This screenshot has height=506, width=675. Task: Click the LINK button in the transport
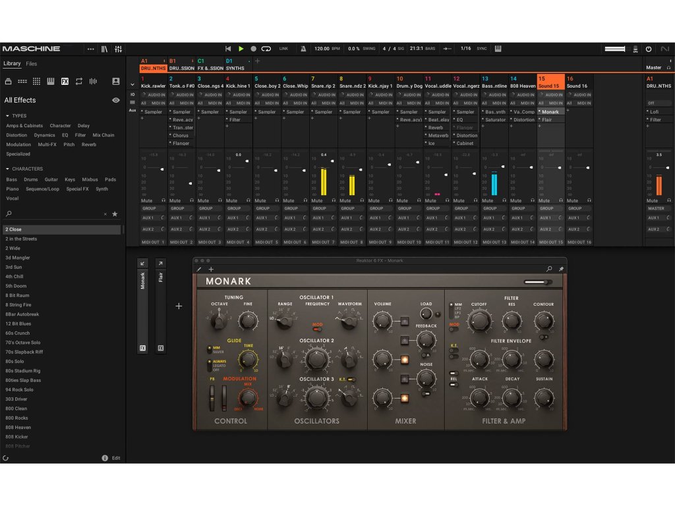(283, 49)
